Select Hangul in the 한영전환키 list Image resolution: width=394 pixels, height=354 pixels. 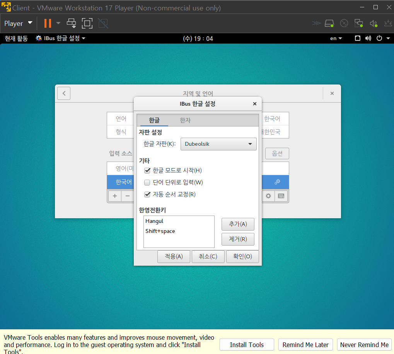click(179, 221)
